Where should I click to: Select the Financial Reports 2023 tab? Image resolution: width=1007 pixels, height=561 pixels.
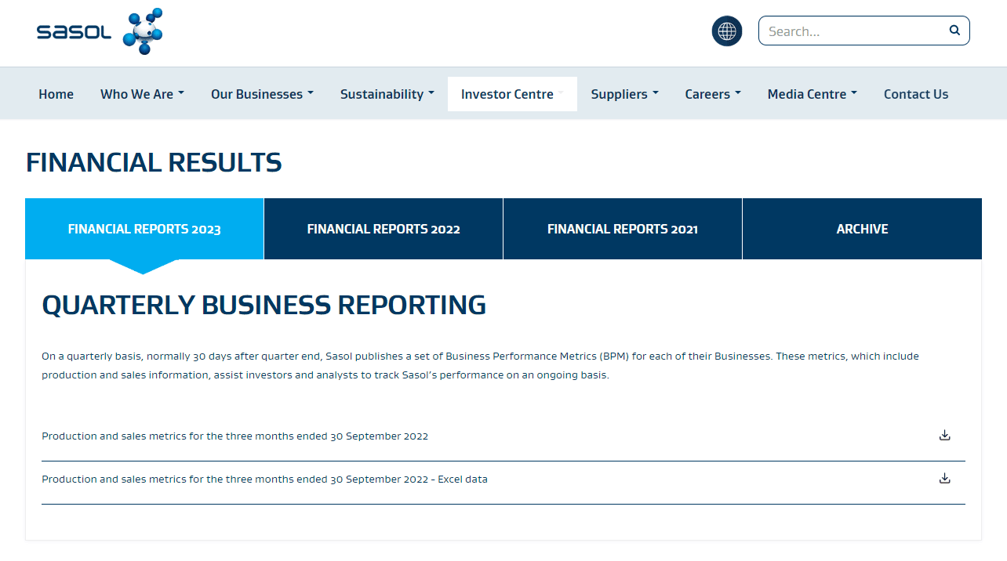tap(144, 229)
